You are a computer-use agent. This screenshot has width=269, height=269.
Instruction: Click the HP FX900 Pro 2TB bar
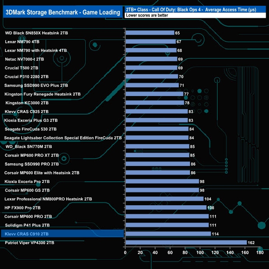pos(166,208)
